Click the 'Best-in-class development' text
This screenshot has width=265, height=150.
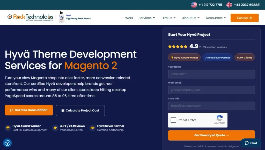pyautogui.click(x=30, y=130)
